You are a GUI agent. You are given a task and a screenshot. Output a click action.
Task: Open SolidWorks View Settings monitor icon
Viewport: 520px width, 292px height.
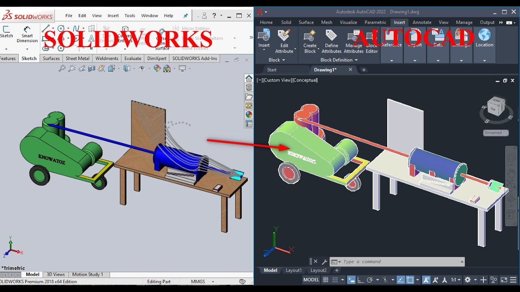182,69
